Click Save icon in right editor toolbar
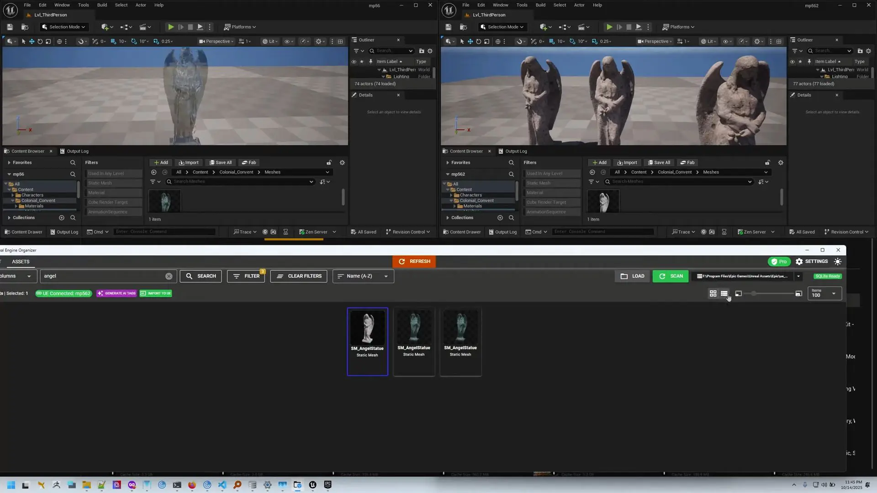Viewport: 877px width, 493px height. point(448,27)
